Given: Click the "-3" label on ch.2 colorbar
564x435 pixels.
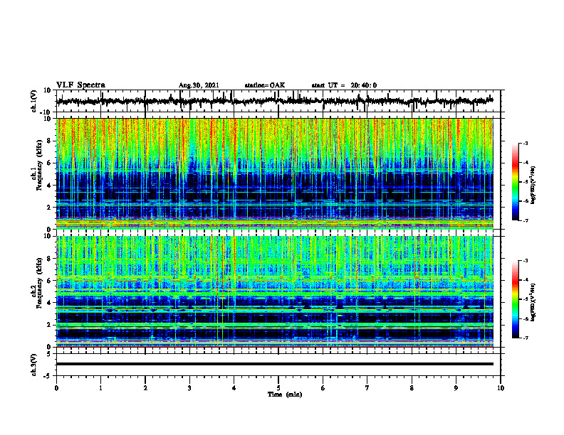Looking at the screenshot, I should tap(525, 261).
